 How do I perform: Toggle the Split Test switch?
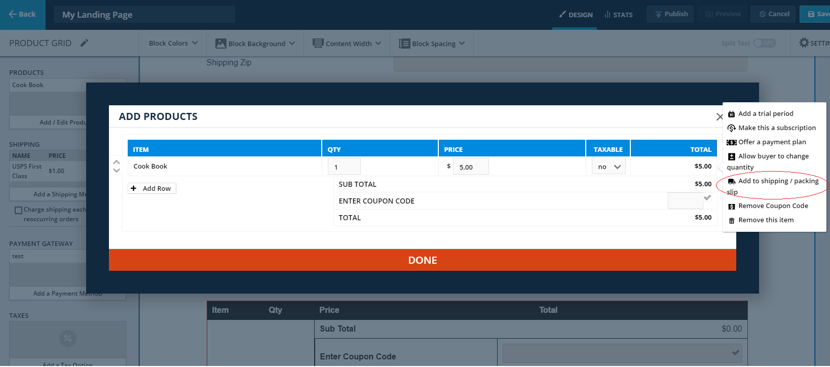[764, 43]
